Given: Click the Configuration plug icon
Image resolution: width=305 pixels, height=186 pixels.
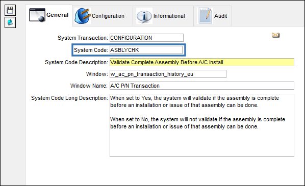Looking at the screenshot, I should click(83, 16).
